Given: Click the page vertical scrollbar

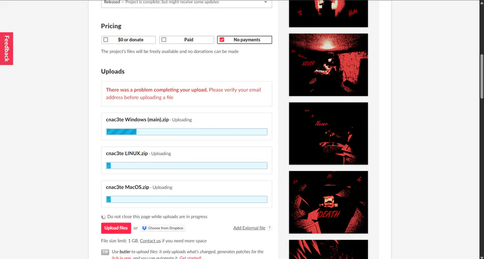Looking at the screenshot, I should [x=481, y=76].
